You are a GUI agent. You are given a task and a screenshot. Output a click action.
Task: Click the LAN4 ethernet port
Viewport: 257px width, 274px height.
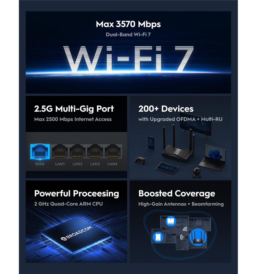click(113, 151)
